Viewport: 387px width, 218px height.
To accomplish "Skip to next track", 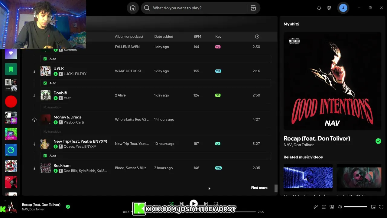I will (206, 204).
